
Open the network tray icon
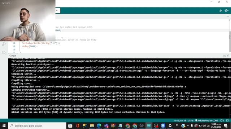pos(208,126)
